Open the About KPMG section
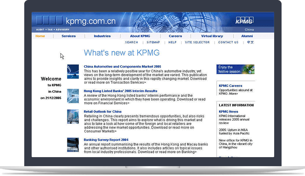Image resolution: width=305 pixels, height=176 pixels. coord(140,36)
